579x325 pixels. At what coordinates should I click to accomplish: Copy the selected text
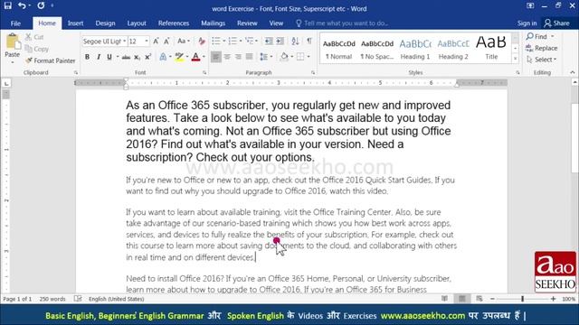[36, 49]
